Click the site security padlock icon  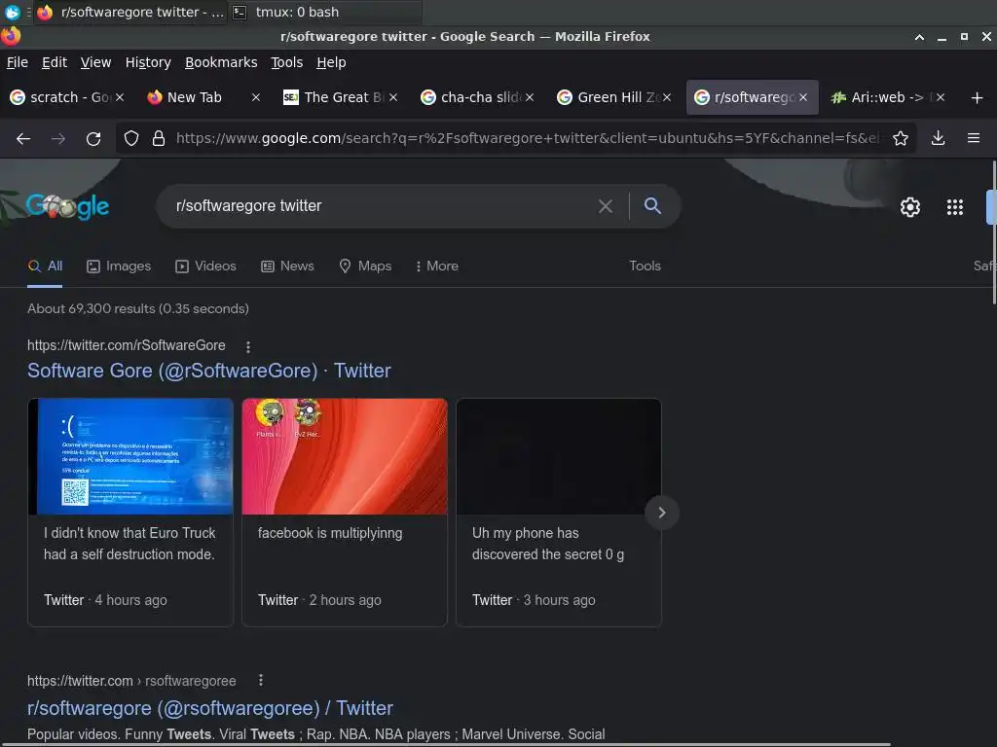pyautogui.click(x=159, y=138)
